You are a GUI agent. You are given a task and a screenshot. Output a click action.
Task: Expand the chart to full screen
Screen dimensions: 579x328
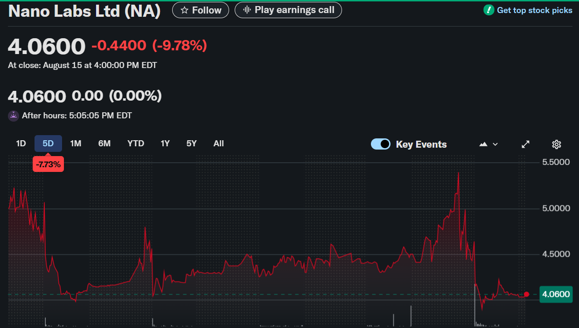(525, 144)
